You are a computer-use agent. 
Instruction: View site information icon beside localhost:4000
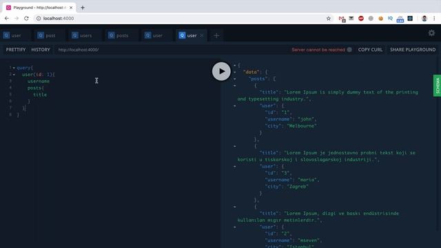39,19
